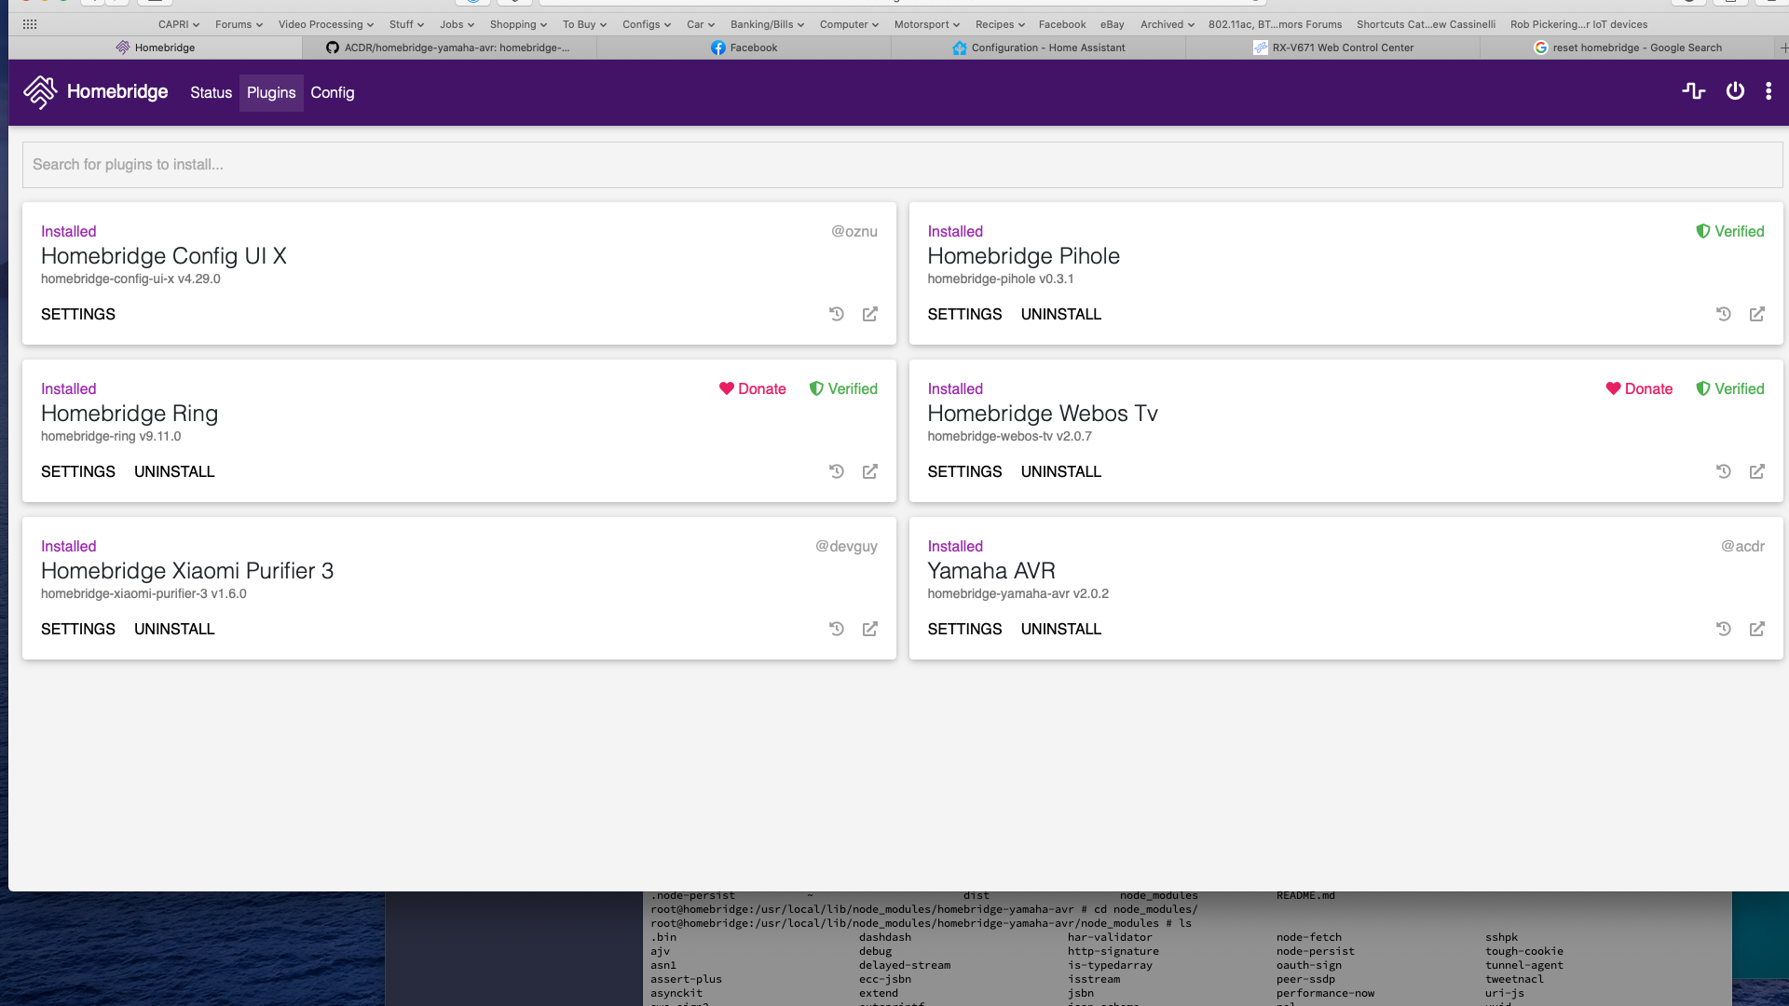Viewport: 1789px width, 1006px height.
Task: Open the Facebook bookmark in bookmarks bar
Action: click(1062, 24)
